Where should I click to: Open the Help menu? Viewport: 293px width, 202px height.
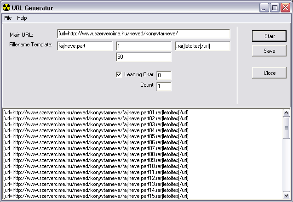point(22,18)
